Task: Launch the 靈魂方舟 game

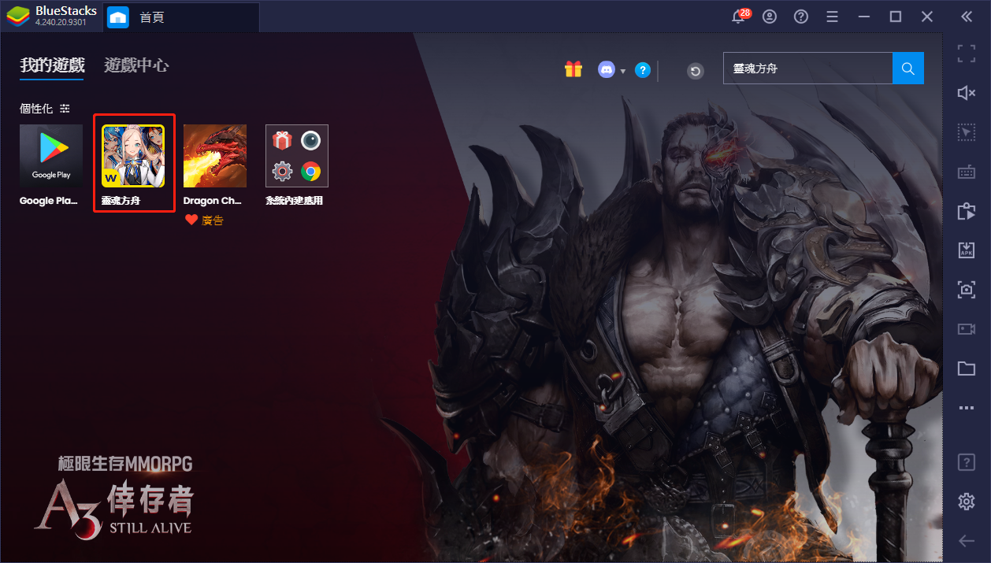Action: pos(133,156)
